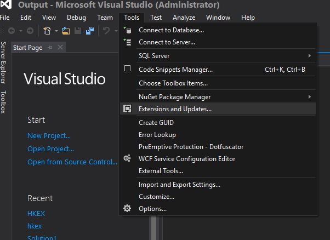This screenshot has height=240, width=330.
Task: Click the WCF Service Configuration gear icon
Action: (127, 159)
